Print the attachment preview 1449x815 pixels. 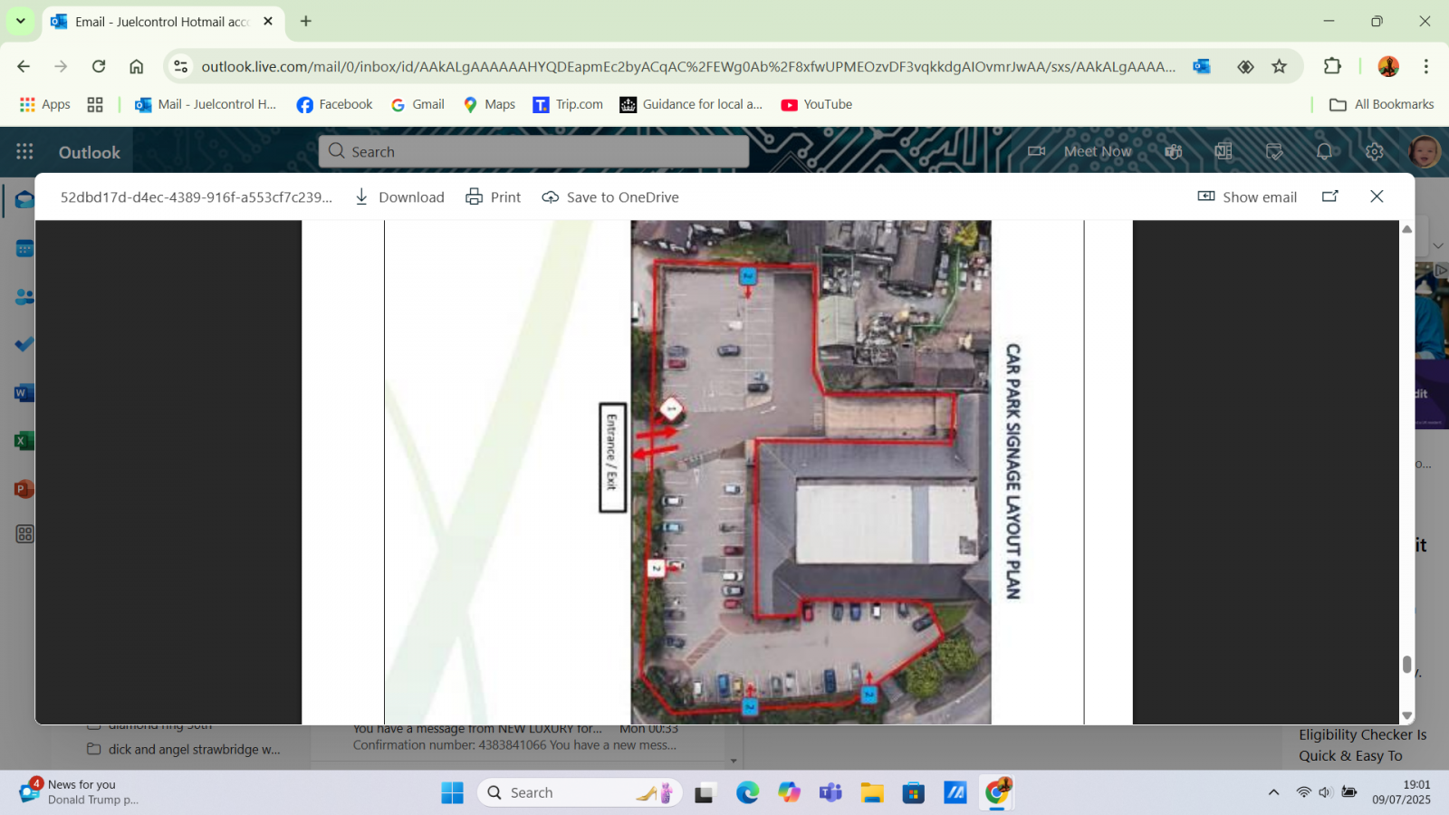tap(494, 197)
